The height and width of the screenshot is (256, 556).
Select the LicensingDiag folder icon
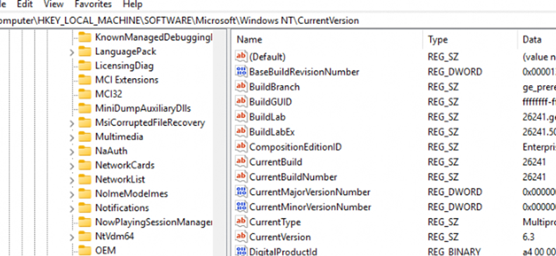84,65
